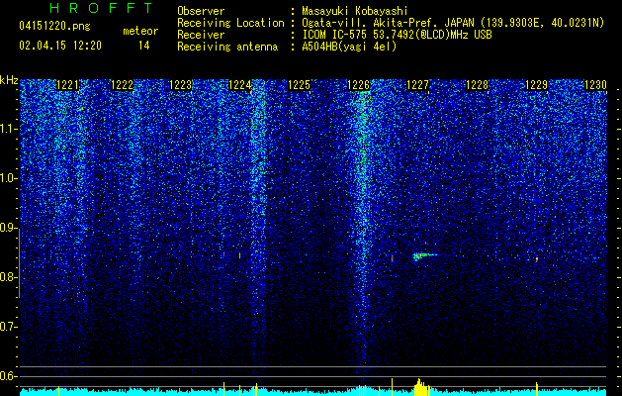Viewport: 622px width, 396px height.
Task: Select the filename 04151220.png
Action: pyautogui.click(x=54, y=27)
